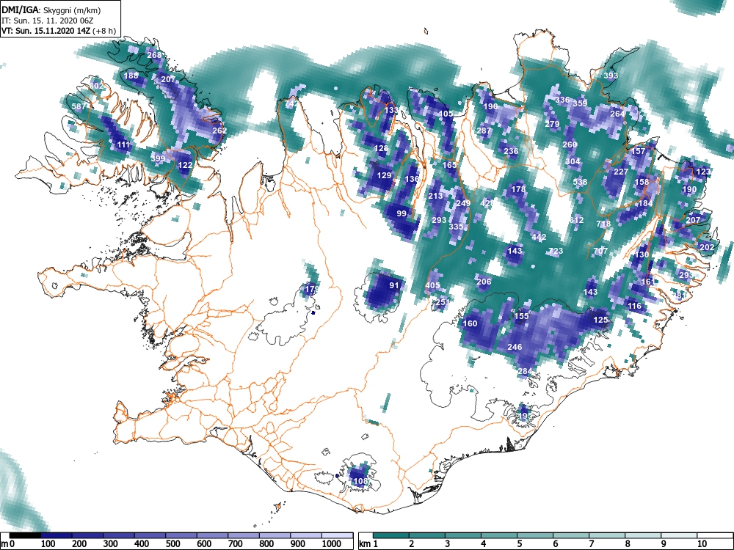Viewport: 734px width, 550px height.
Task: Click the visibility value 165
Action: [449, 164]
